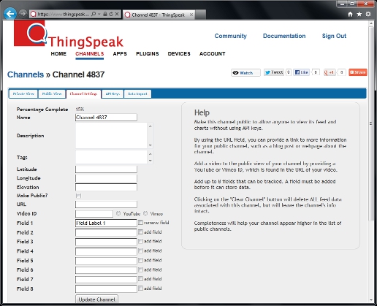Click the ThingSpeak logo
The width and height of the screenshot is (377, 306).
click(69, 34)
